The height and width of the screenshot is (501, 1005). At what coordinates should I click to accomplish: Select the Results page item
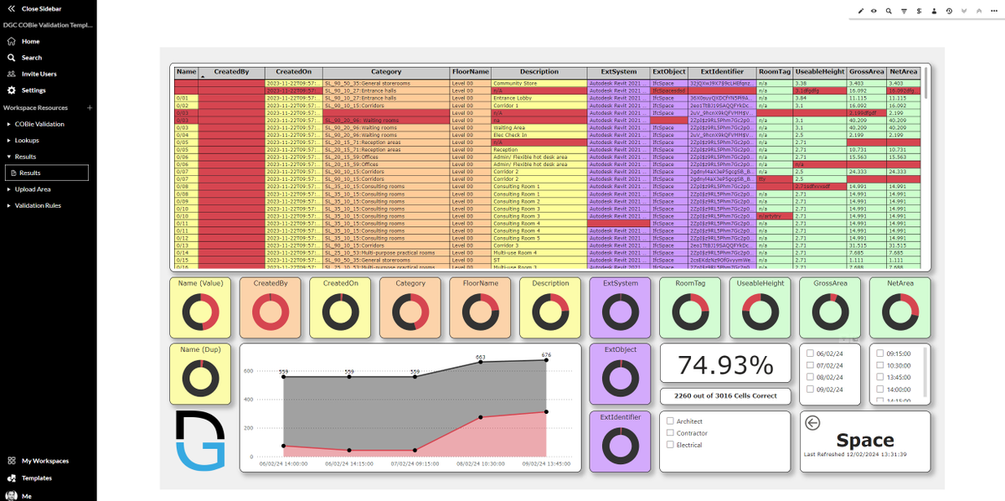pyautogui.click(x=47, y=173)
